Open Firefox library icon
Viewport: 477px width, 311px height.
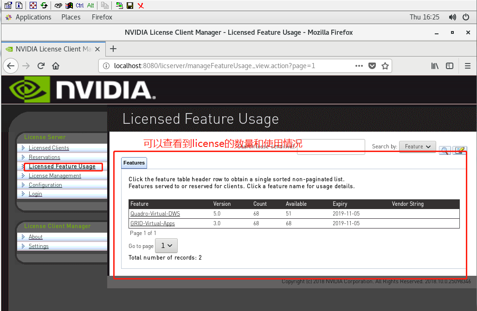[435, 66]
